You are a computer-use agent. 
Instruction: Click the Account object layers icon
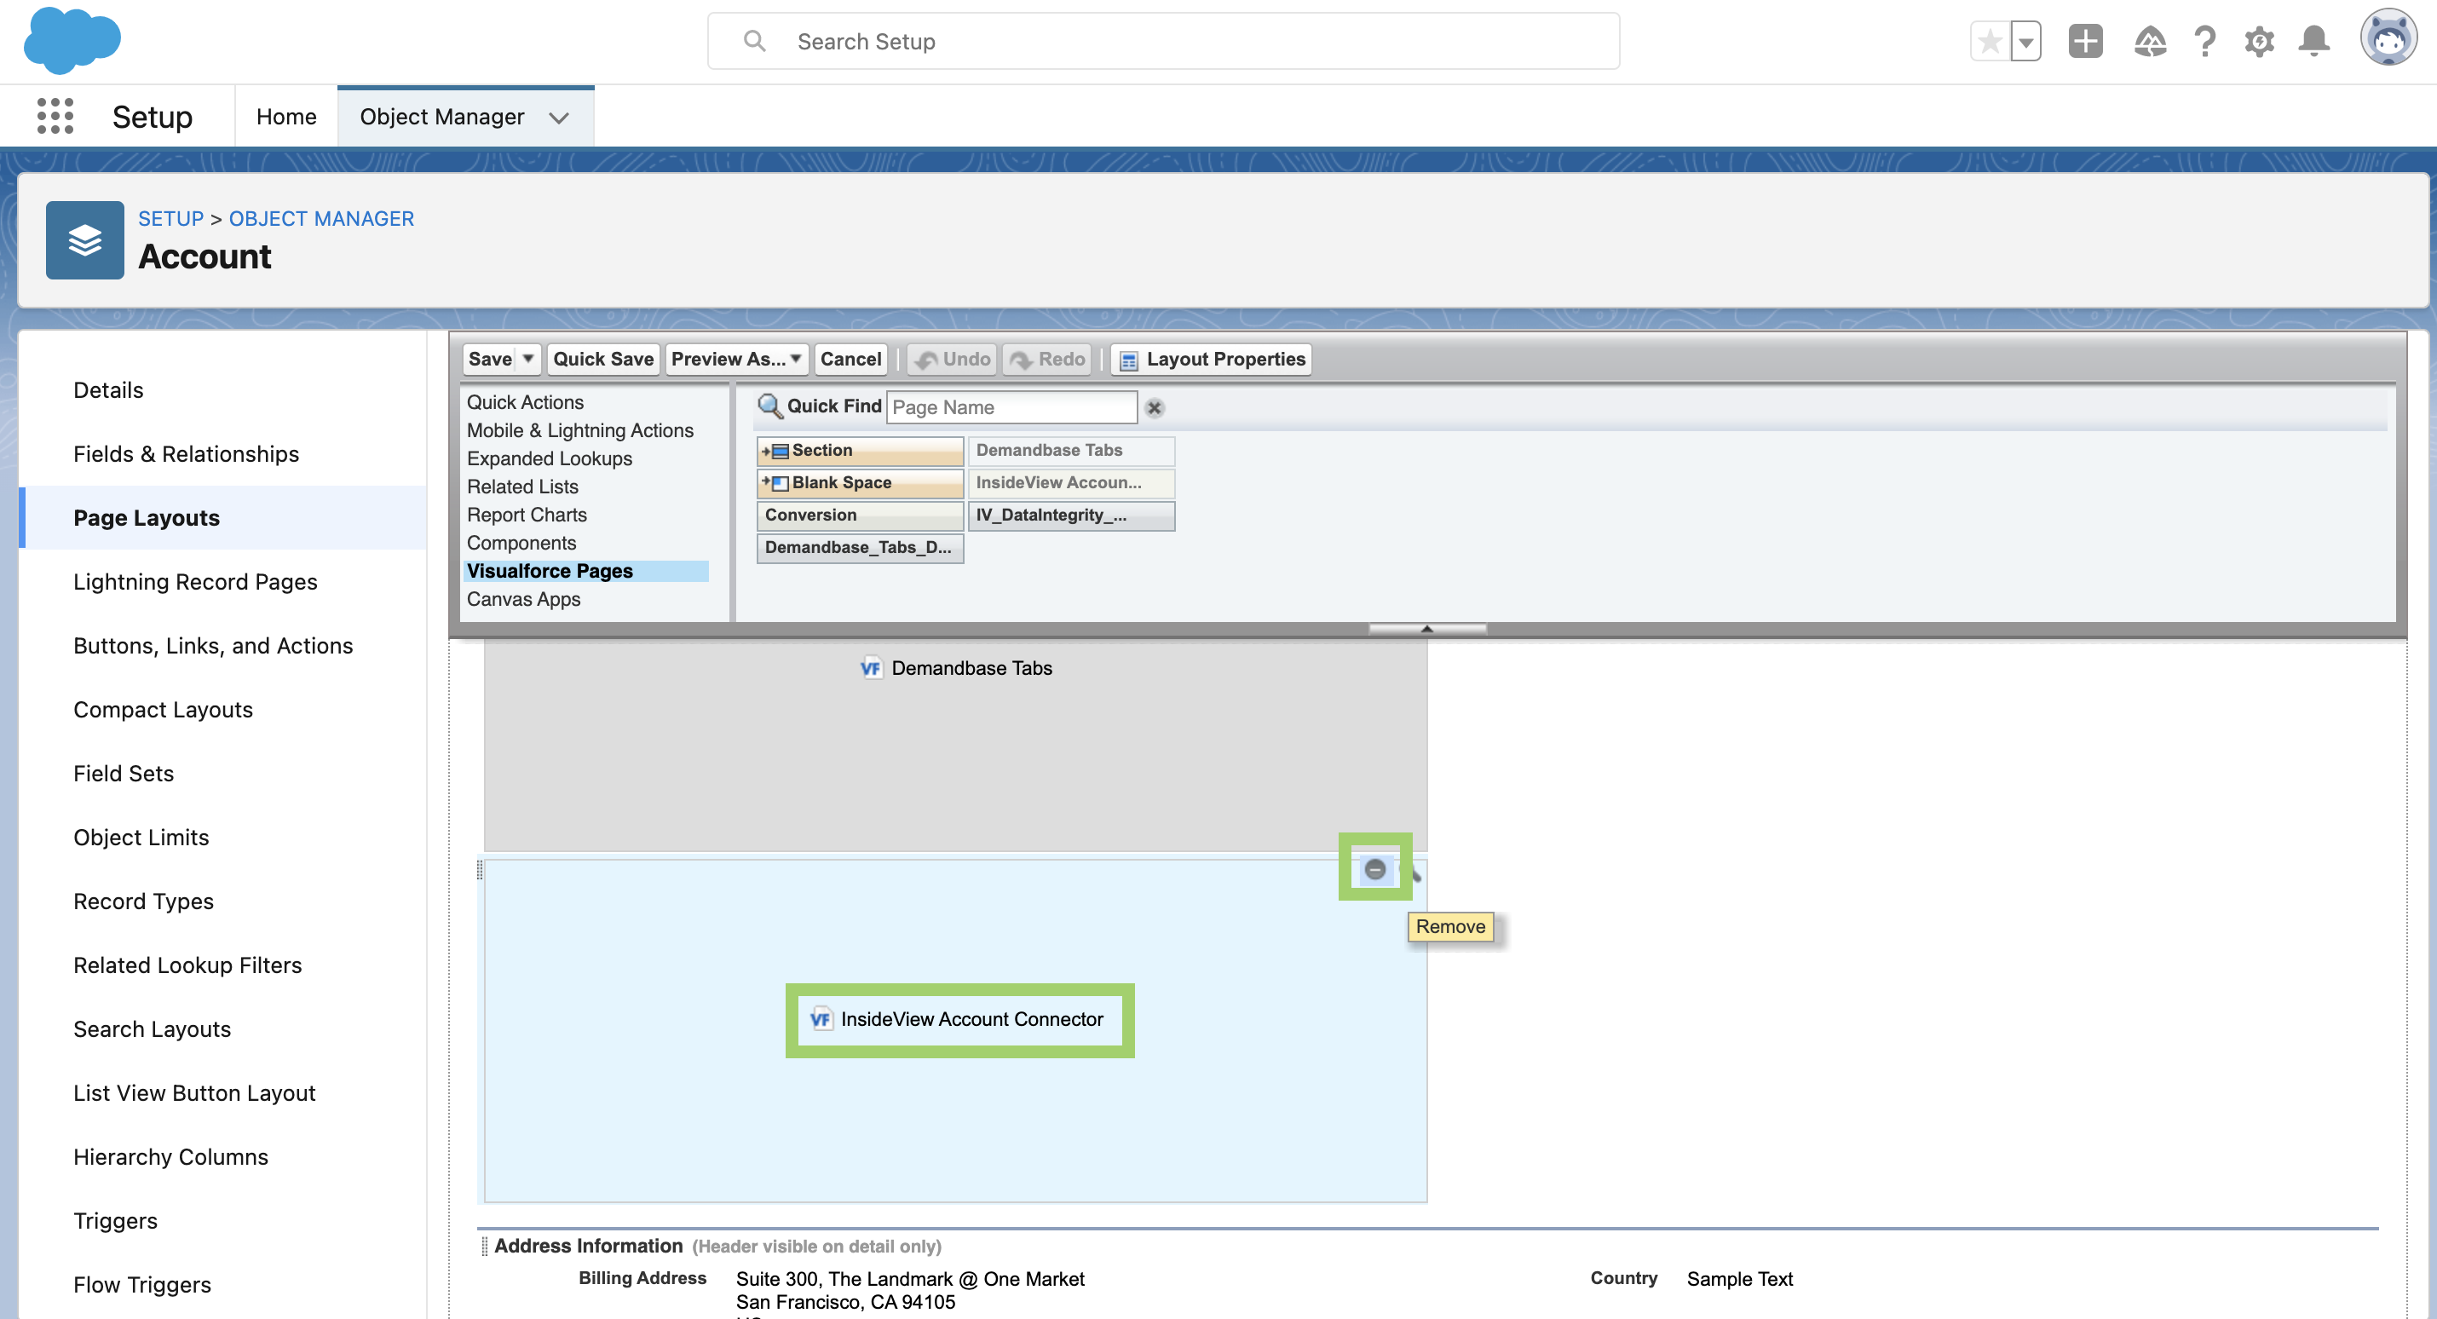tap(84, 239)
